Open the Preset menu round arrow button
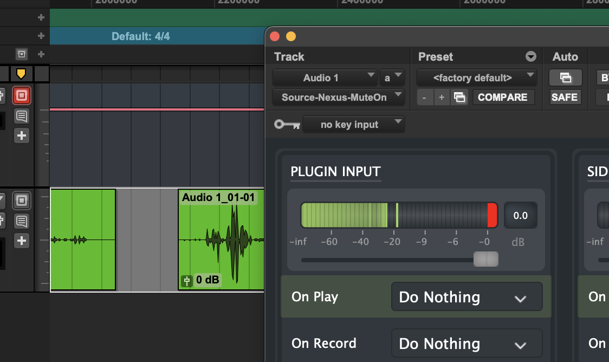The height and width of the screenshot is (362, 609). (530, 57)
